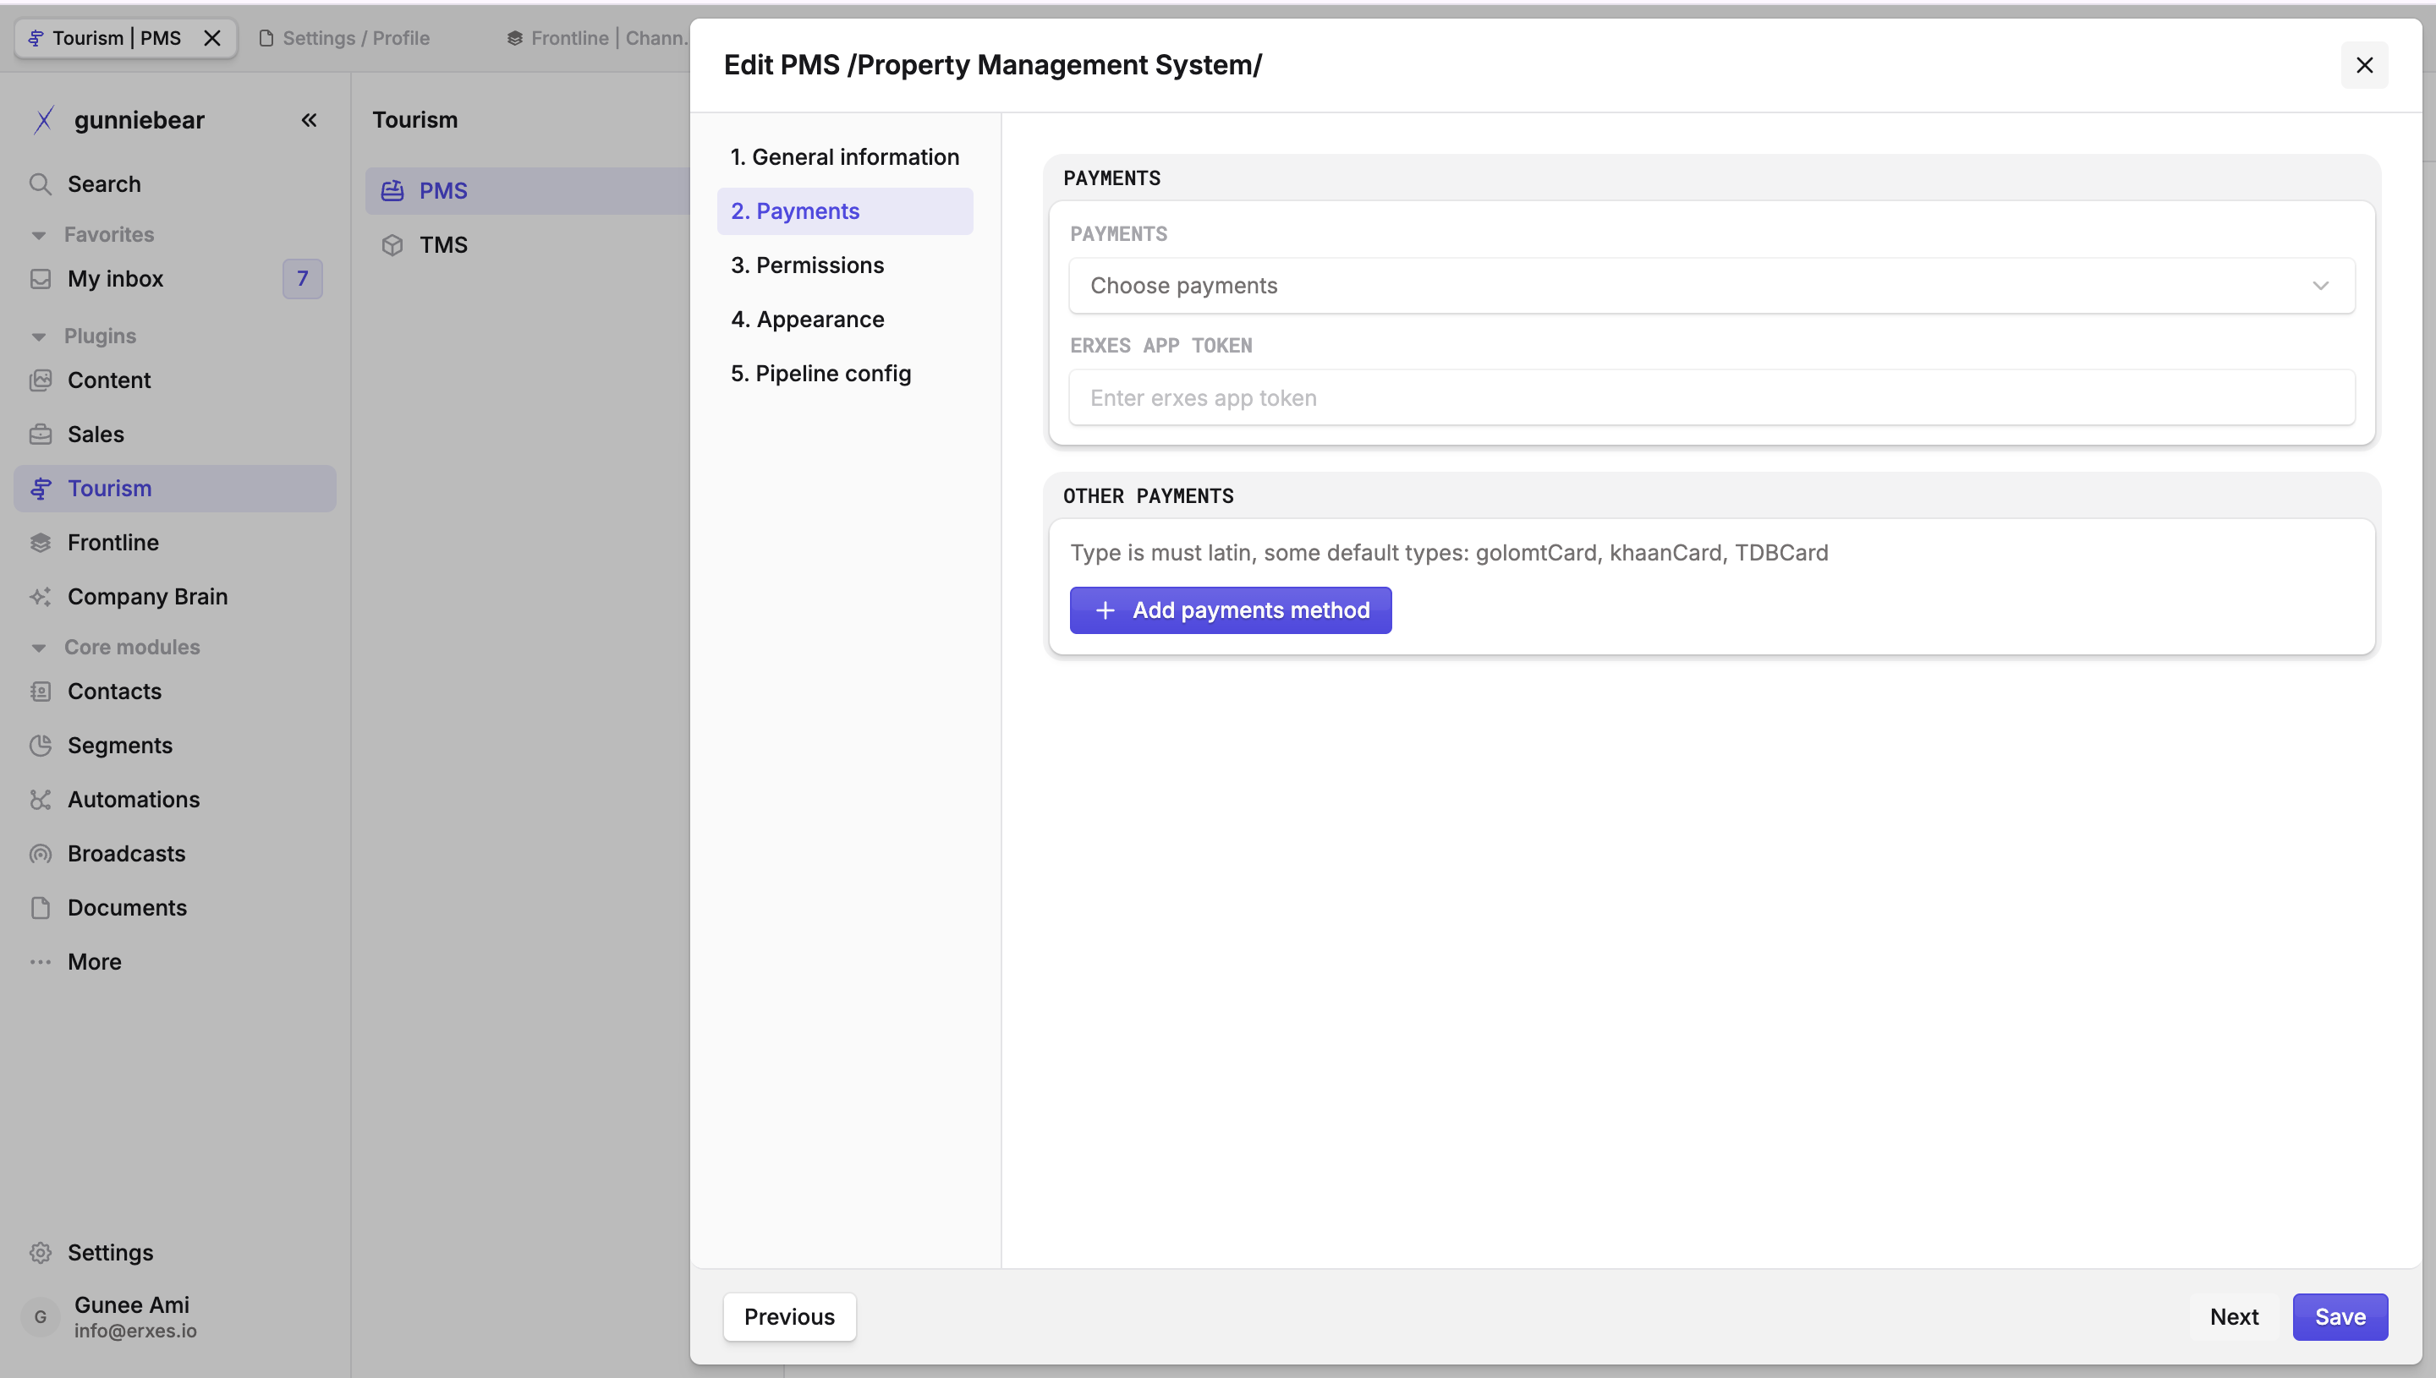Collapse the sidebar with double-chevron icon
The image size is (2436, 1378).
tap(309, 120)
